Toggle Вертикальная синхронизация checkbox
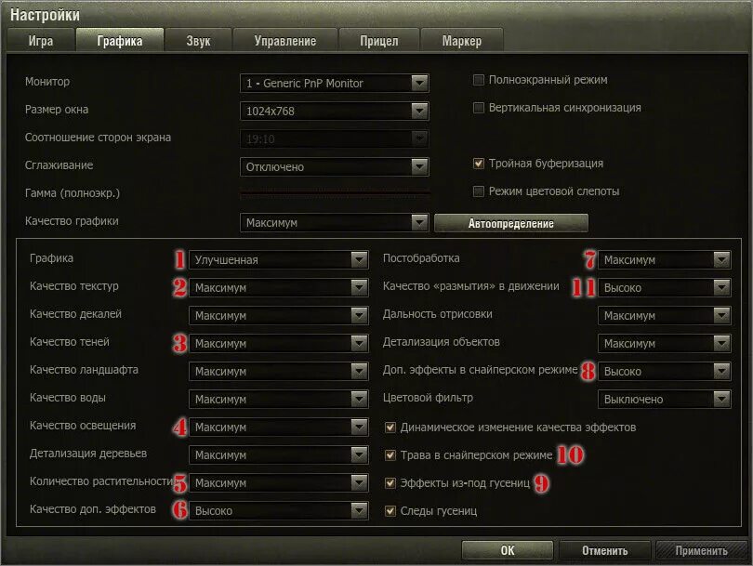This screenshot has height=566, width=753. pyautogui.click(x=479, y=108)
